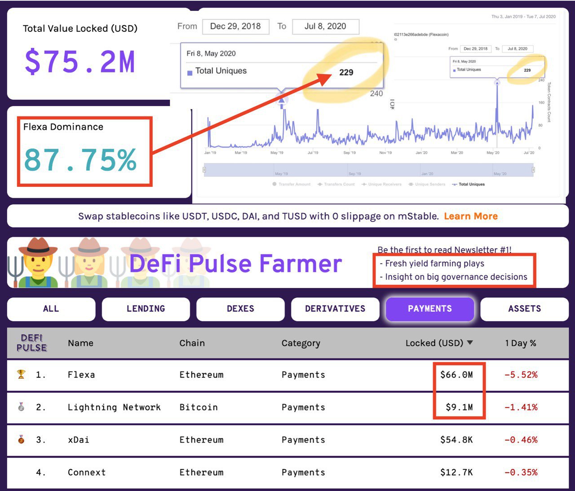Click the 87.75% Flexa Dominance value
Screen dimensions: 575x491
pyautogui.click(x=80, y=160)
